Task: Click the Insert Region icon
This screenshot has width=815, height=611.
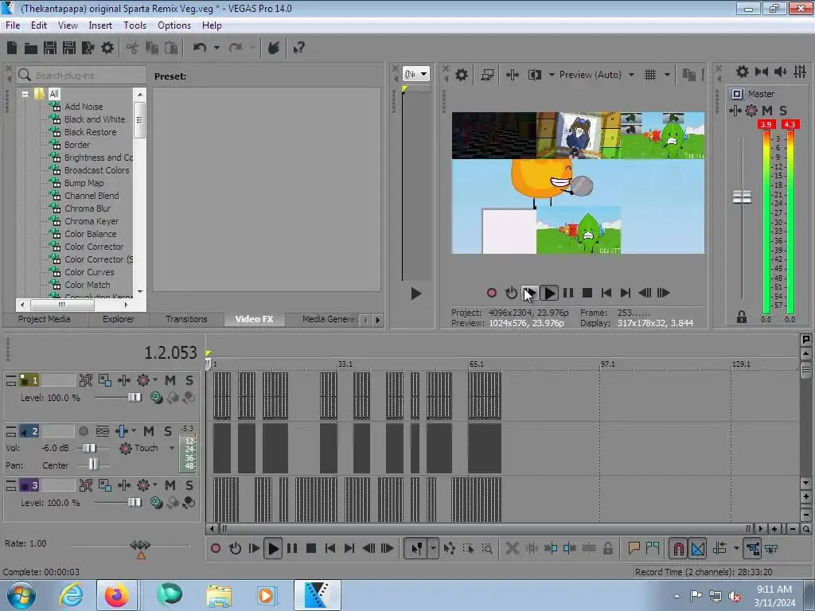Action: coord(653,547)
